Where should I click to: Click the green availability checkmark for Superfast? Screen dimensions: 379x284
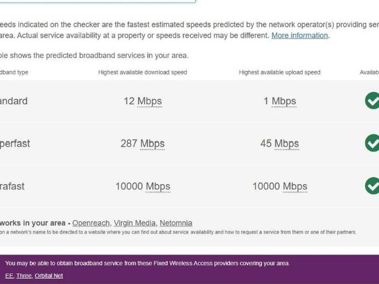click(x=372, y=143)
